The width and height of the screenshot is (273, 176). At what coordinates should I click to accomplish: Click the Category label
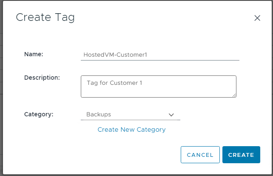pos(39,114)
